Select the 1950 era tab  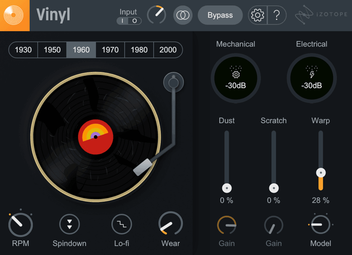[x=52, y=50]
